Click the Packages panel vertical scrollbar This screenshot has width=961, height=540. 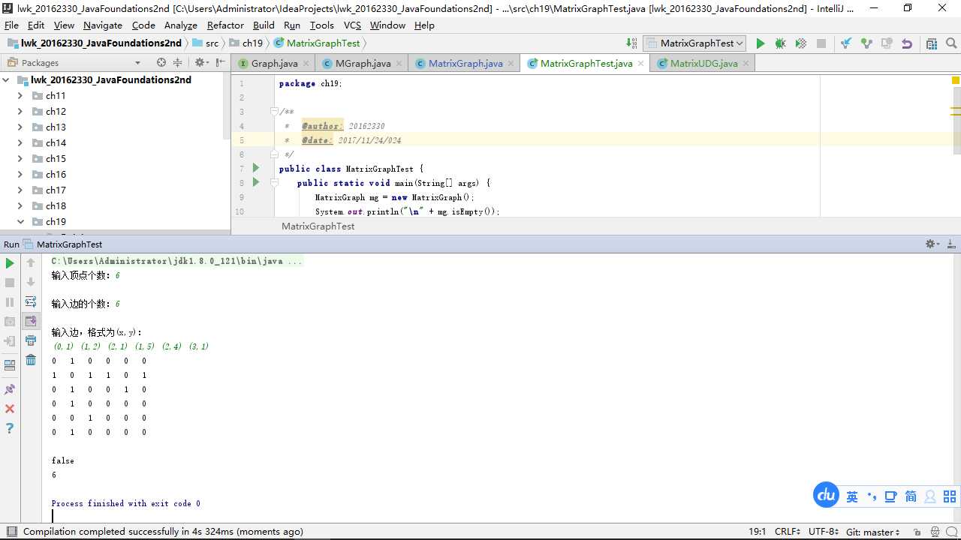pos(227,105)
